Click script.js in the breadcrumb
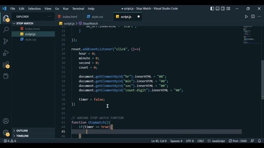The width and height of the screenshot is (264, 148). 69,23
